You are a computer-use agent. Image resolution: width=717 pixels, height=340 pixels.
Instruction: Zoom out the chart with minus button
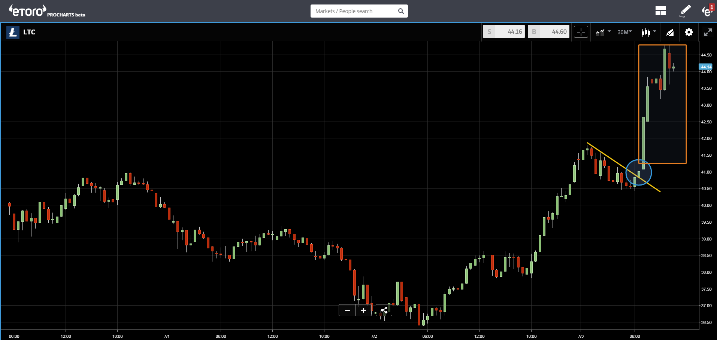tap(347, 310)
